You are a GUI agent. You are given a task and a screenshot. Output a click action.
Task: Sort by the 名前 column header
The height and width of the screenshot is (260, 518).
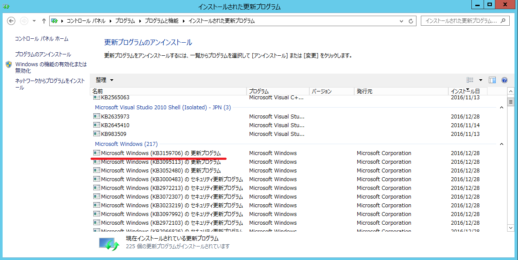point(98,91)
